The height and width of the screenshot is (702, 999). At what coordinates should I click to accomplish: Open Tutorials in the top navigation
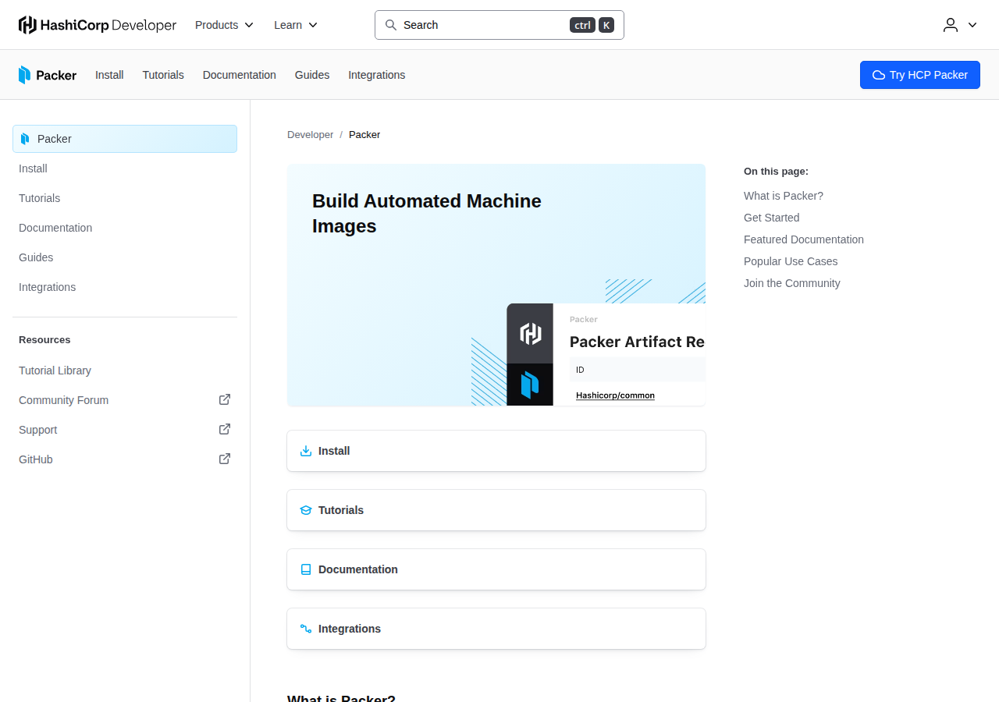[x=163, y=75]
